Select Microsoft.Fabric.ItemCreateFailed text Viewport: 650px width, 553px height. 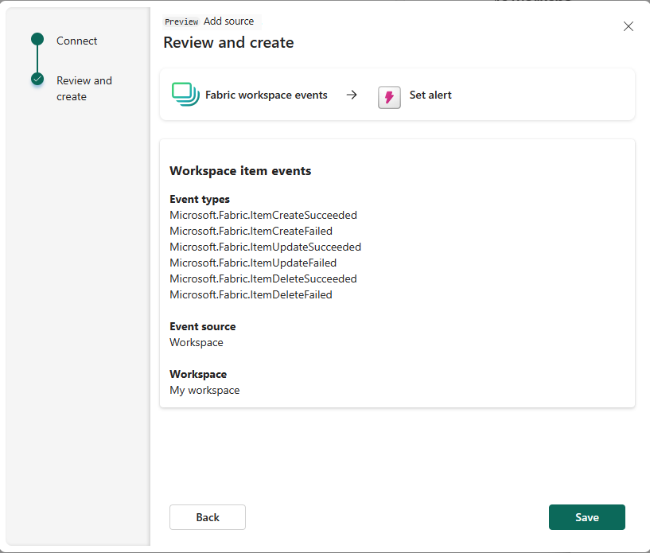[251, 231]
